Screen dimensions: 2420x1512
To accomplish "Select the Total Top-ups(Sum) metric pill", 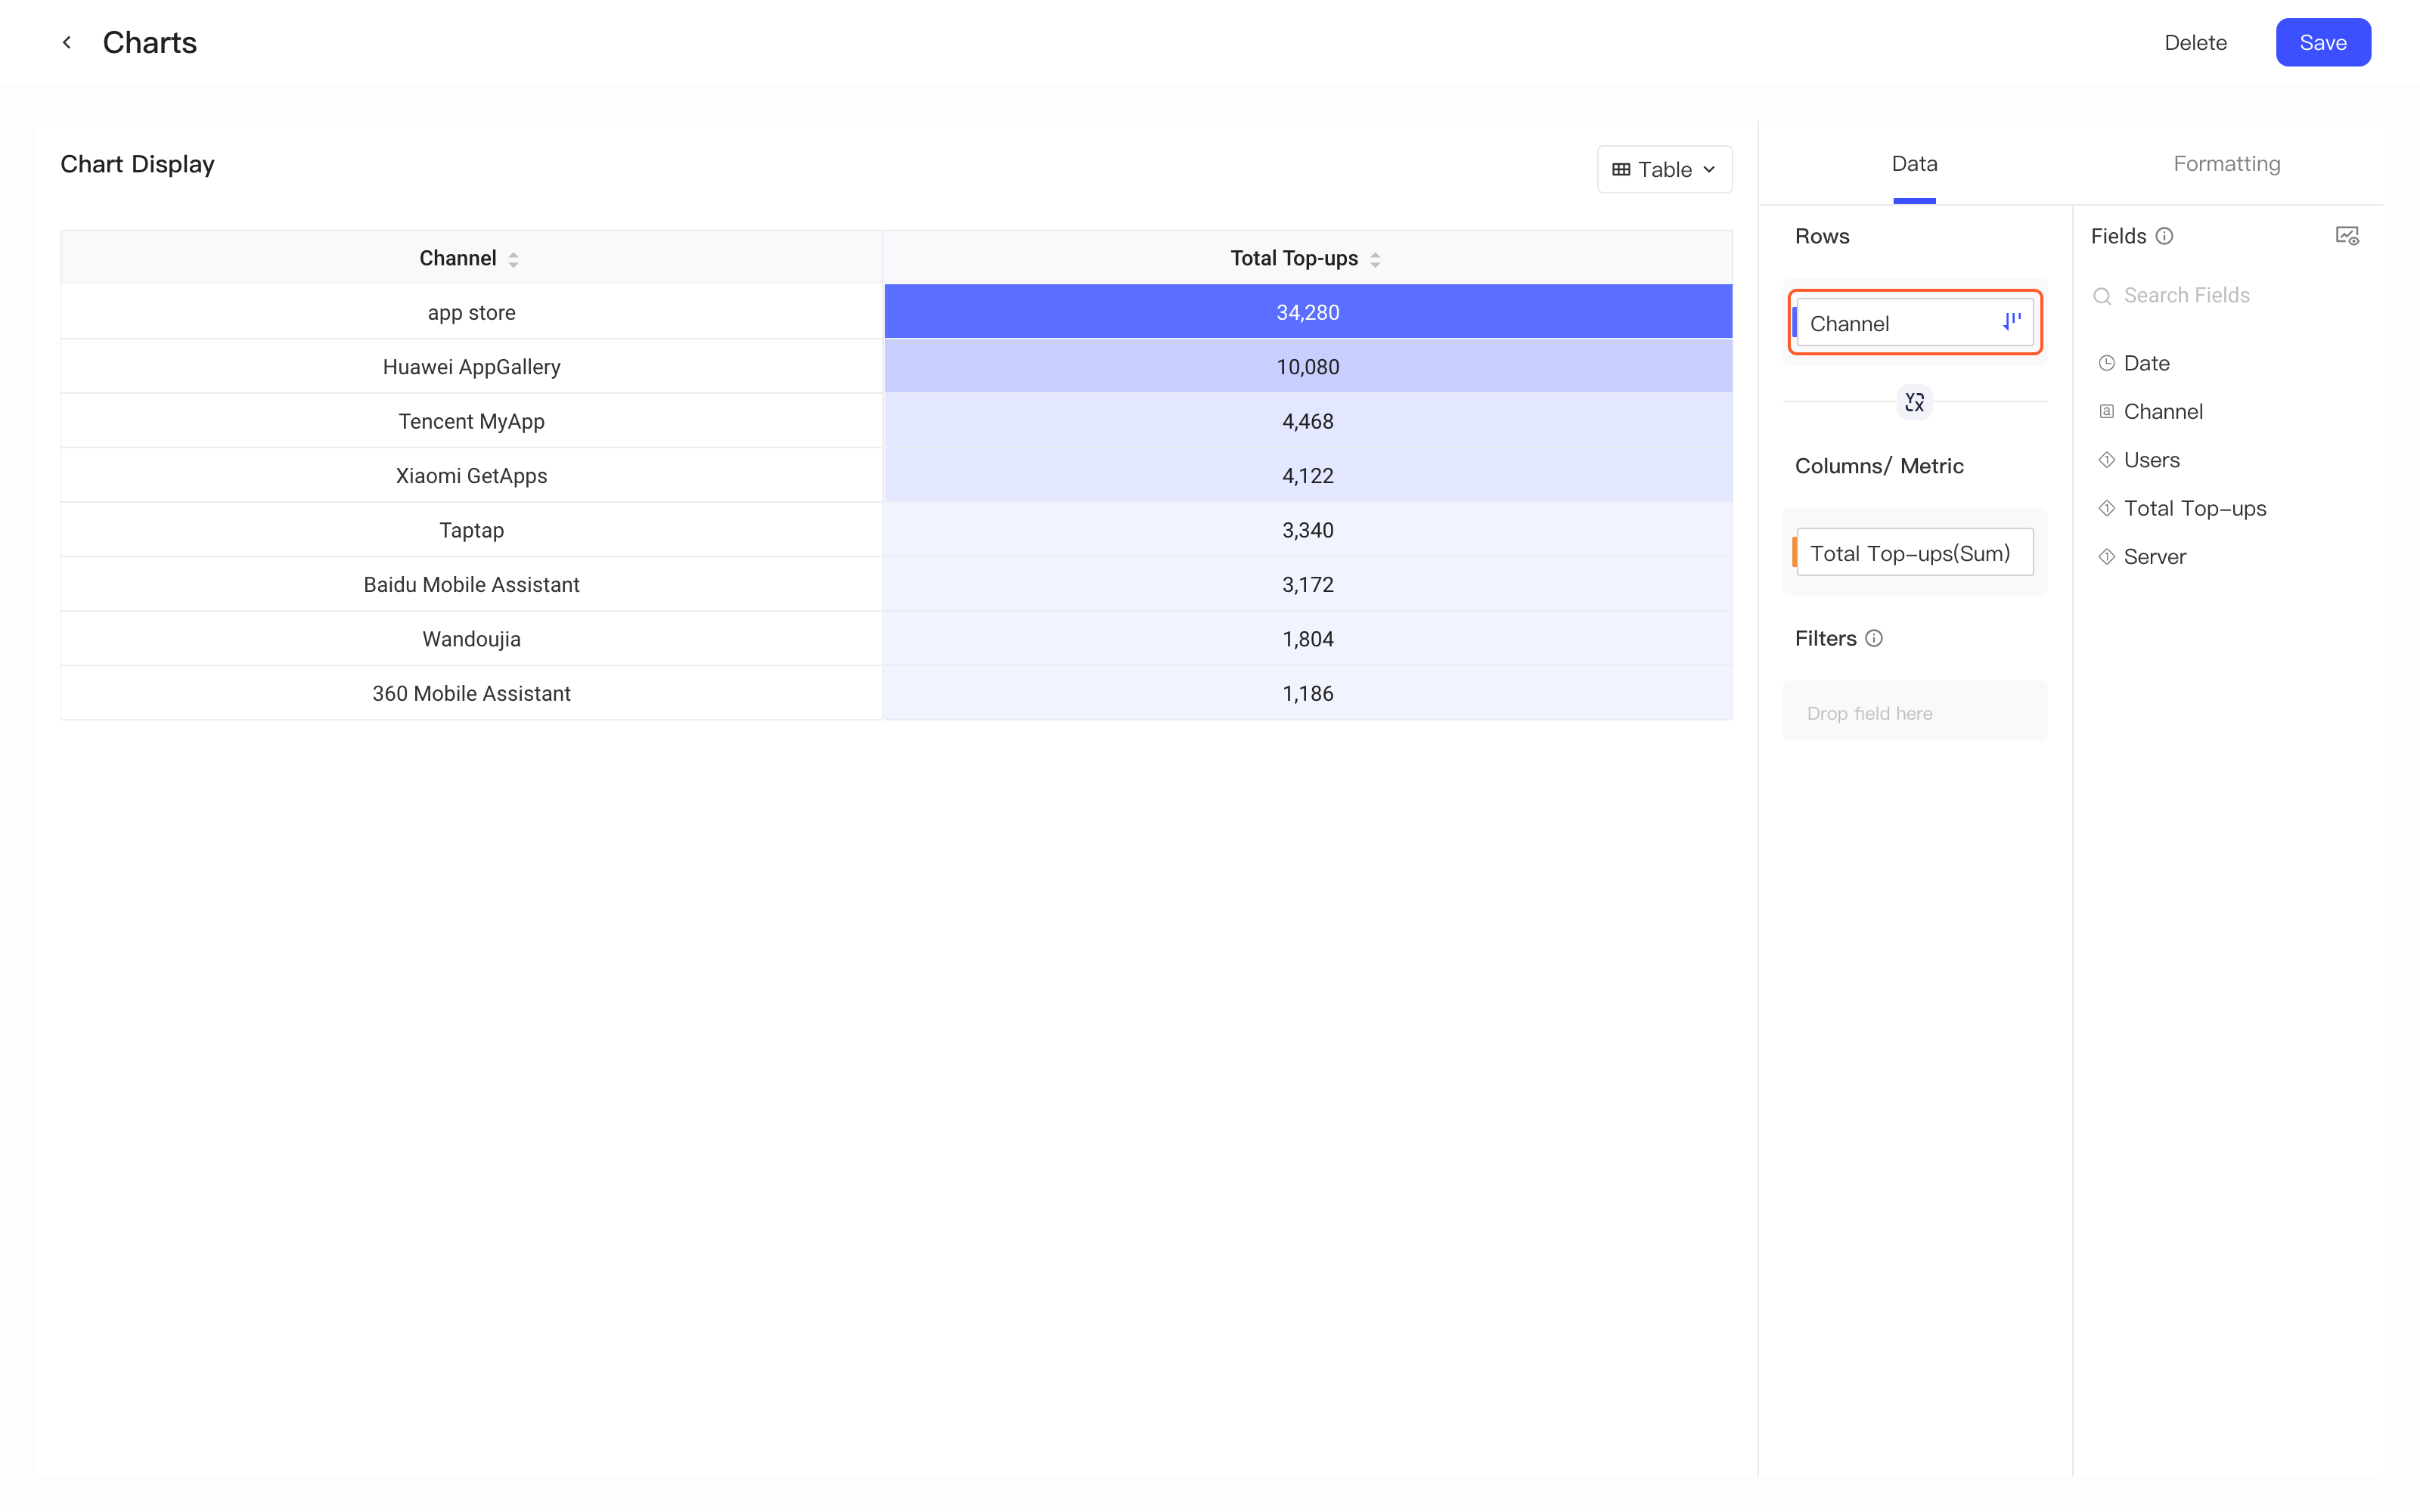I will [1914, 552].
